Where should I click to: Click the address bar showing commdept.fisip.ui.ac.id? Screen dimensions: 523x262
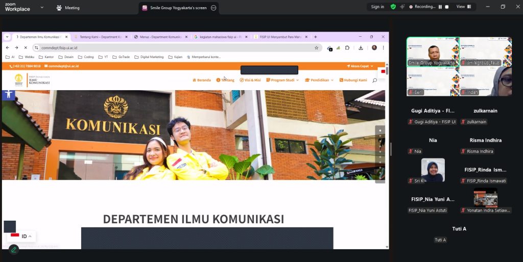pyautogui.click(x=174, y=48)
